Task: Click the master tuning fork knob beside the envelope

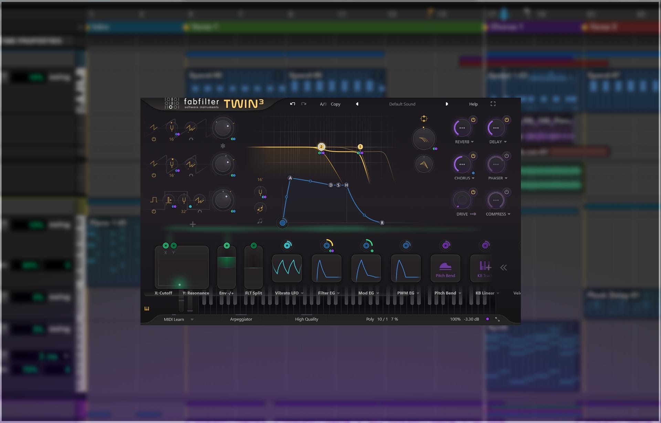Action: [x=260, y=192]
